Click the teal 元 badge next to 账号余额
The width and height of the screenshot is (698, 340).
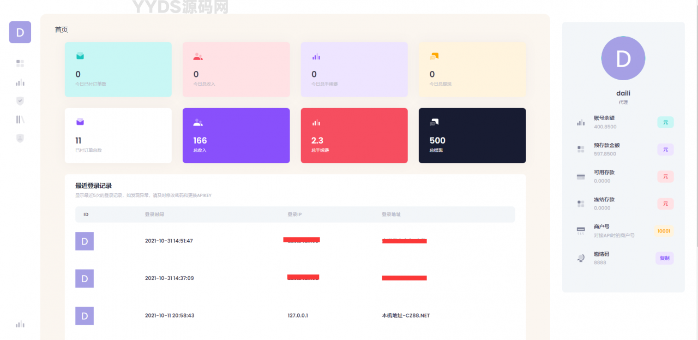pyautogui.click(x=665, y=122)
